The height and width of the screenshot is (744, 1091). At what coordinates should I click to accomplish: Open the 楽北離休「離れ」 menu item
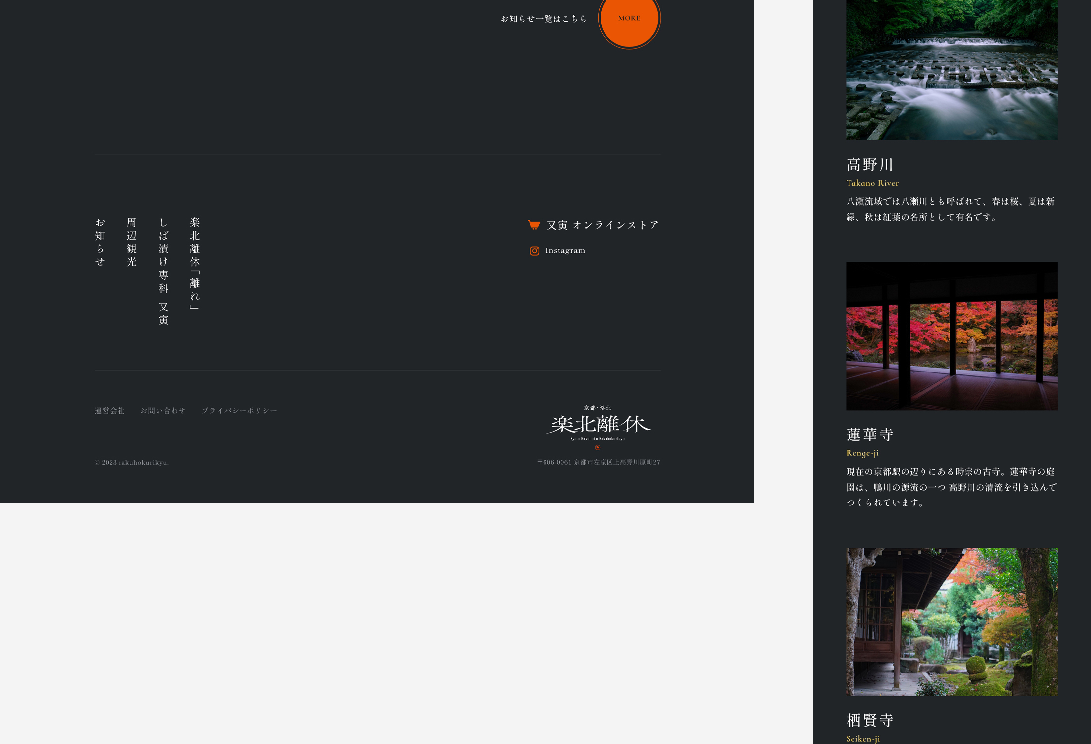(195, 263)
